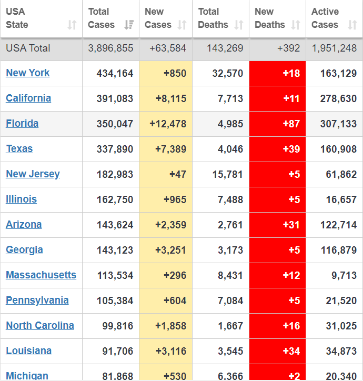The width and height of the screenshot is (363, 381).
Task: Visit the Arizona state link
Action: (24, 225)
